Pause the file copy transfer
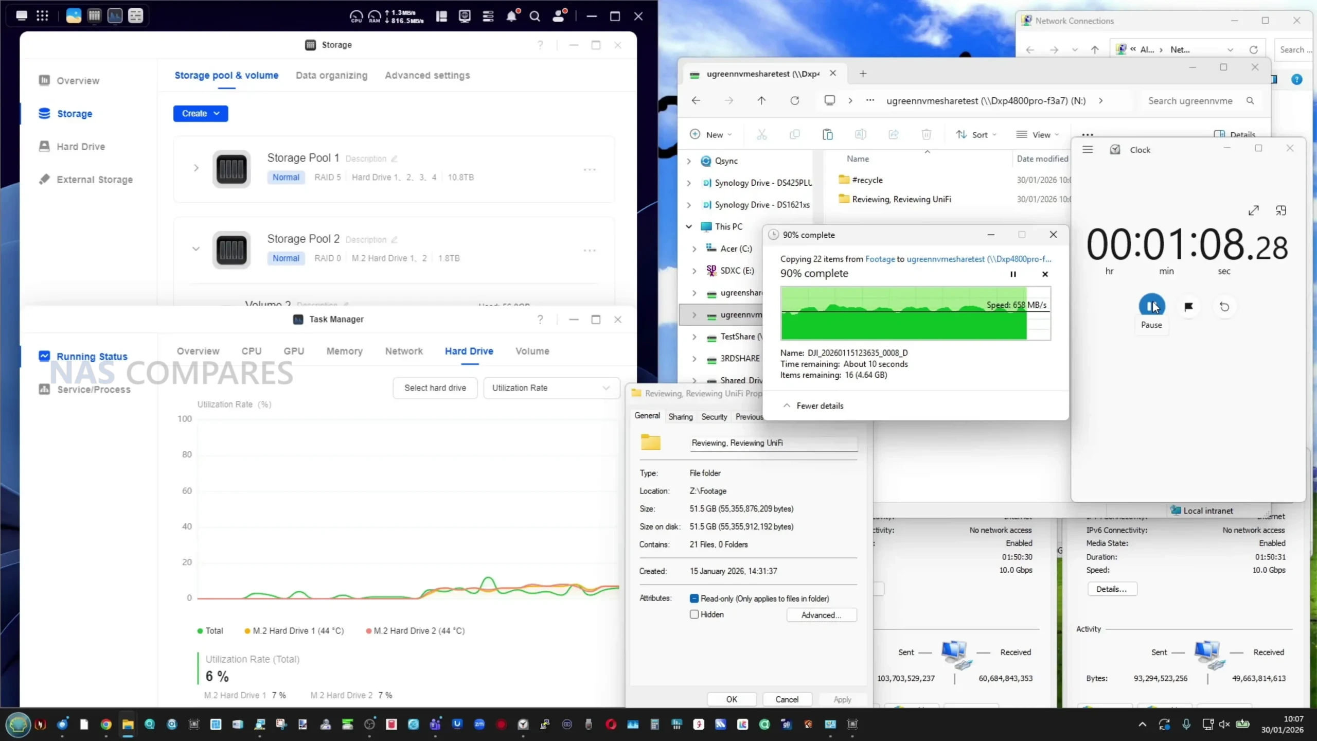Screen dimensions: 1317x741 pos(1013,274)
